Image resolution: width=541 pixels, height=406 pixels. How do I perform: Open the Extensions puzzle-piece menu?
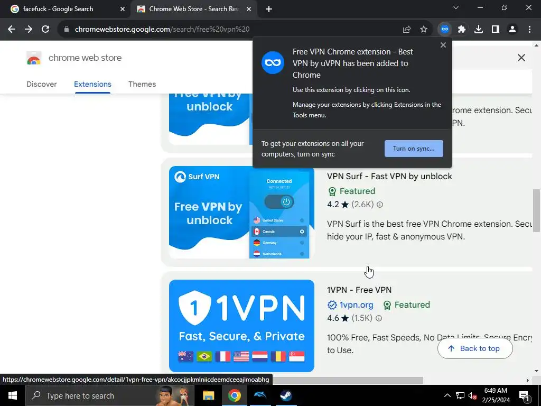tap(462, 30)
